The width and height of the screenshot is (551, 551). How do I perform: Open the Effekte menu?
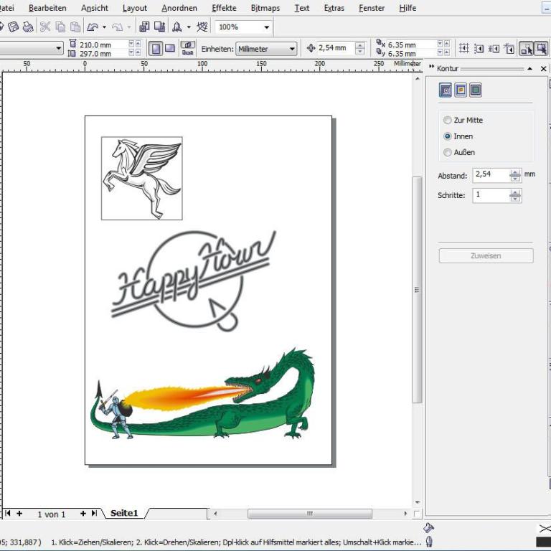(224, 8)
